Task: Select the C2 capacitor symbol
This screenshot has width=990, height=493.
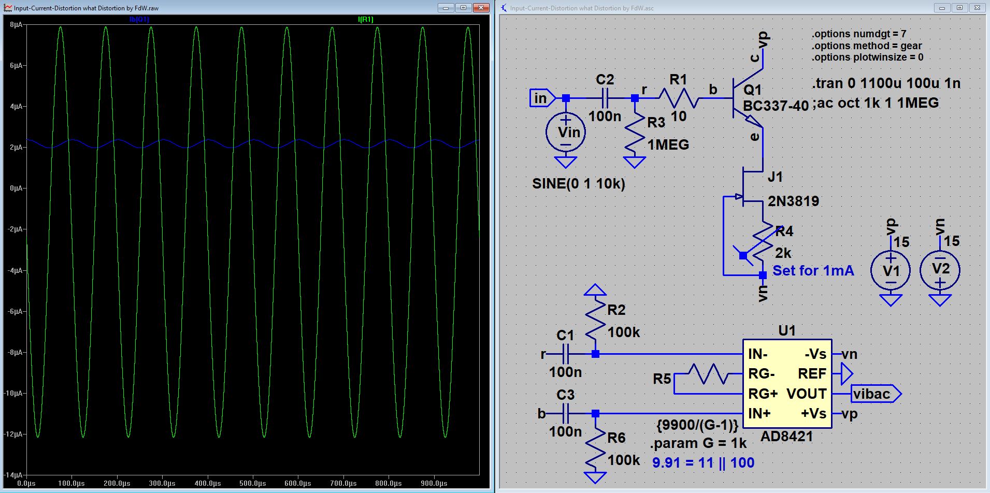Action: [x=605, y=98]
